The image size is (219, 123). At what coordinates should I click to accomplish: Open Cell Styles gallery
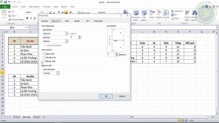click(144, 16)
